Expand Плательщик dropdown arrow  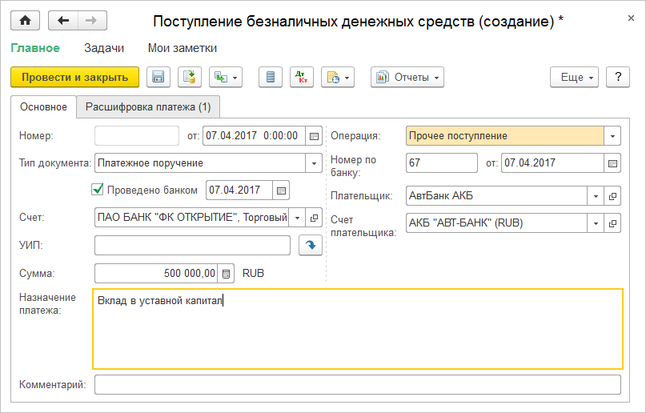(596, 196)
